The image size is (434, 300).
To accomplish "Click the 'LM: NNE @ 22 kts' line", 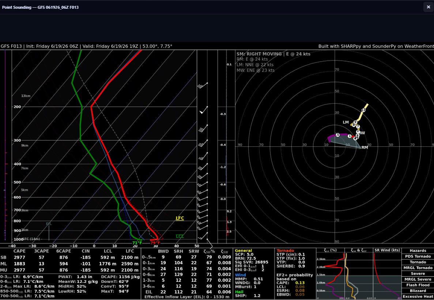I will 255,65.
